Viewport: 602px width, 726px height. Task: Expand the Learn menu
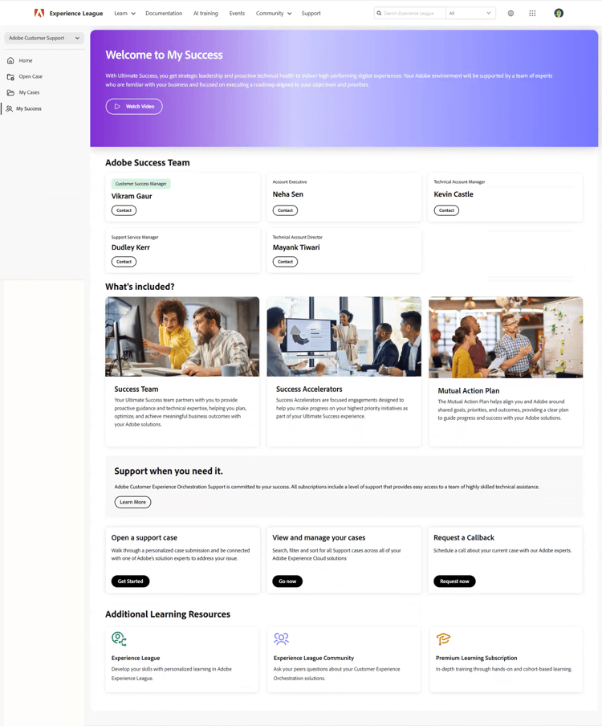coord(125,14)
